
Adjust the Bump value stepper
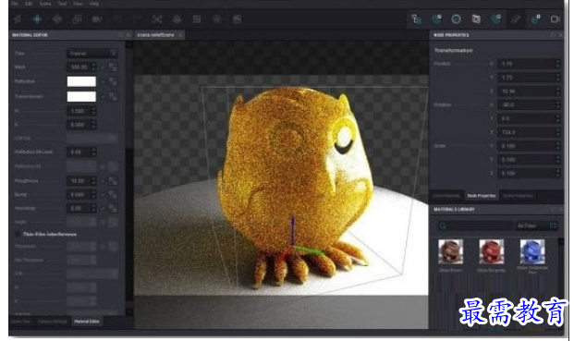point(93,195)
